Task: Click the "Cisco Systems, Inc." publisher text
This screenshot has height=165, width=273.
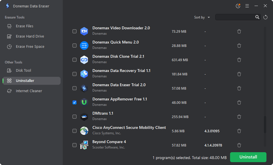Action: pyautogui.click(x=107, y=133)
